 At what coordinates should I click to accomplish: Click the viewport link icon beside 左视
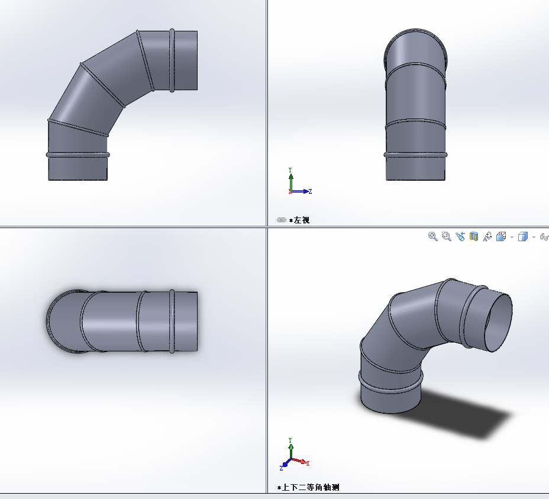tap(281, 220)
